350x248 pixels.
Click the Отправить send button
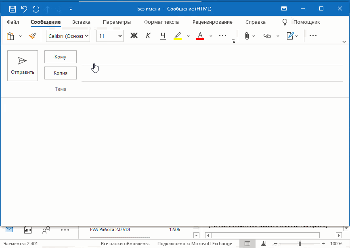pyautogui.click(x=23, y=66)
